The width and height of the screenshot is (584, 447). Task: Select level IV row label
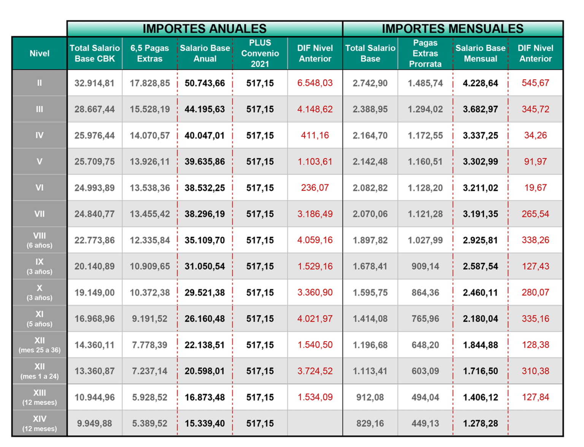coord(40,135)
